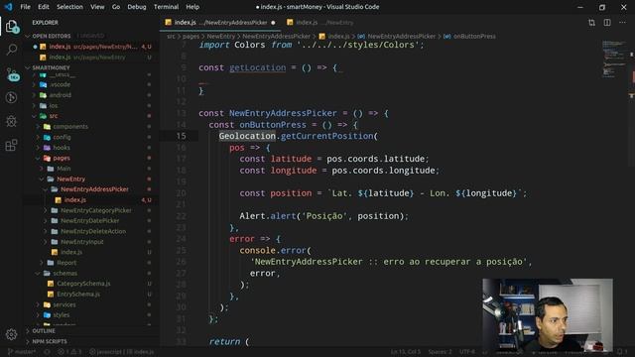
Task: Click the code minimap
Action: [x=614, y=59]
